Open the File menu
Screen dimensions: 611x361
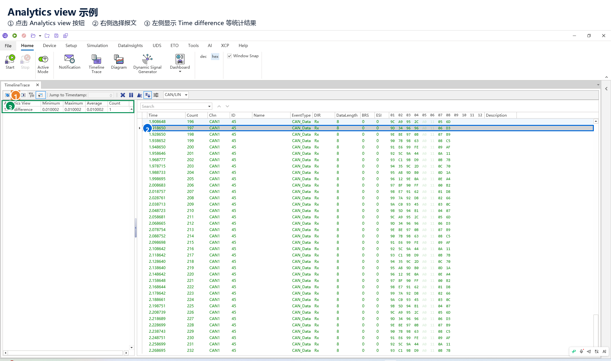point(8,46)
